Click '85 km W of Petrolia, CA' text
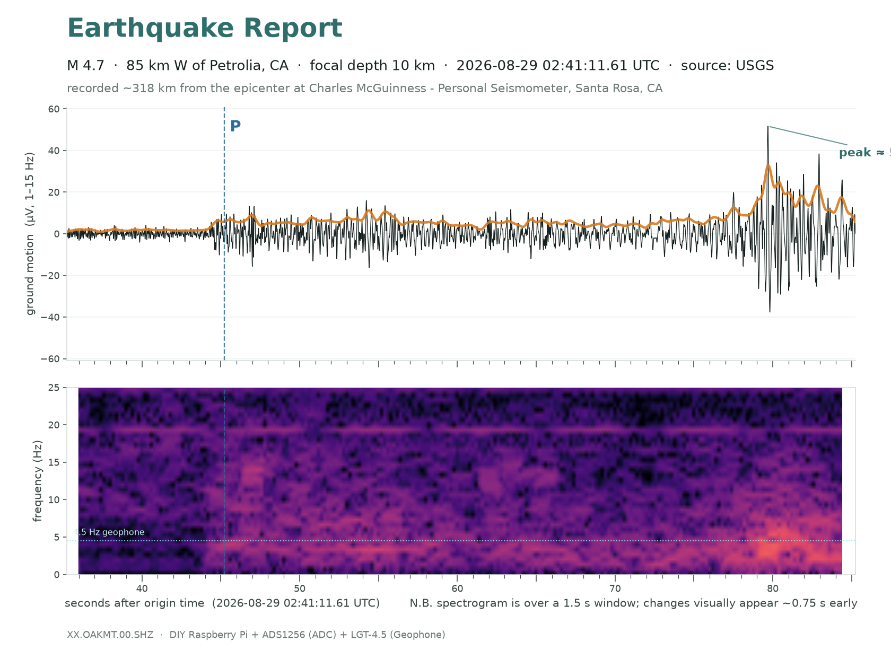 tap(207, 66)
